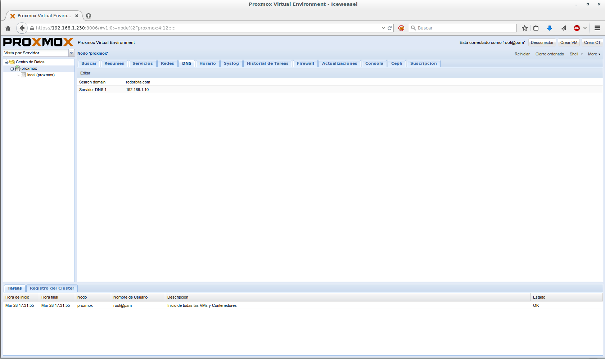Click the Crear VM button
This screenshot has height=359, width=605.
point(569,42)
